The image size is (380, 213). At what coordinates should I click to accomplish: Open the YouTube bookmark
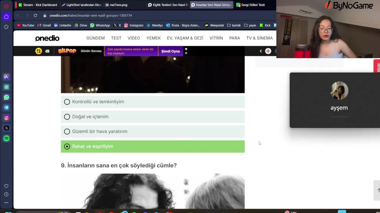[x=26, y=25]
